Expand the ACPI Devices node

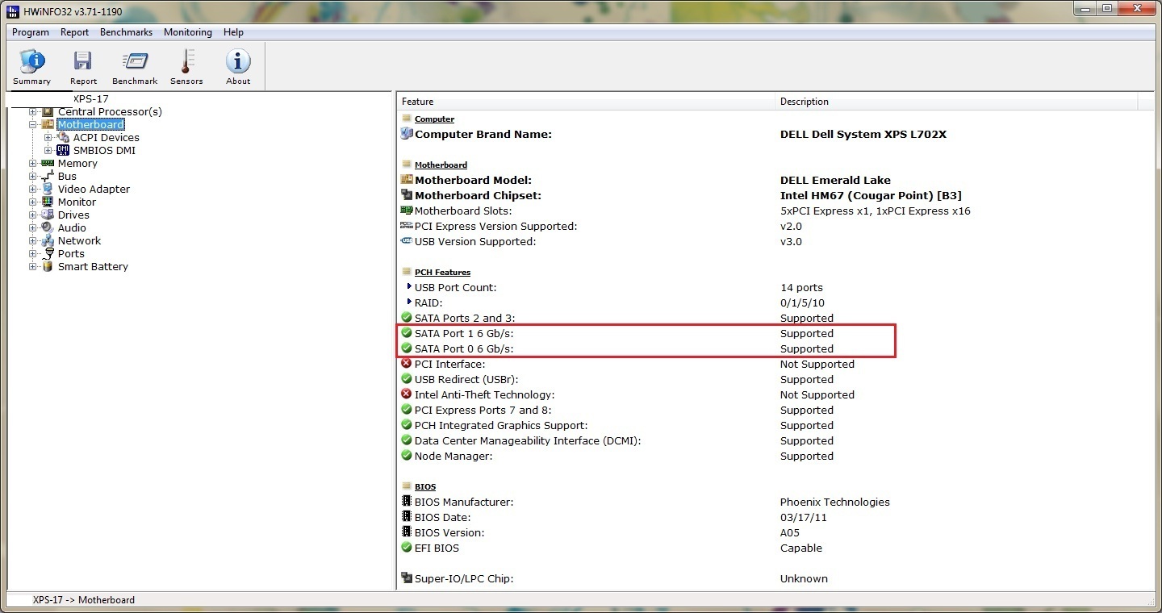[x=48, y=138]
